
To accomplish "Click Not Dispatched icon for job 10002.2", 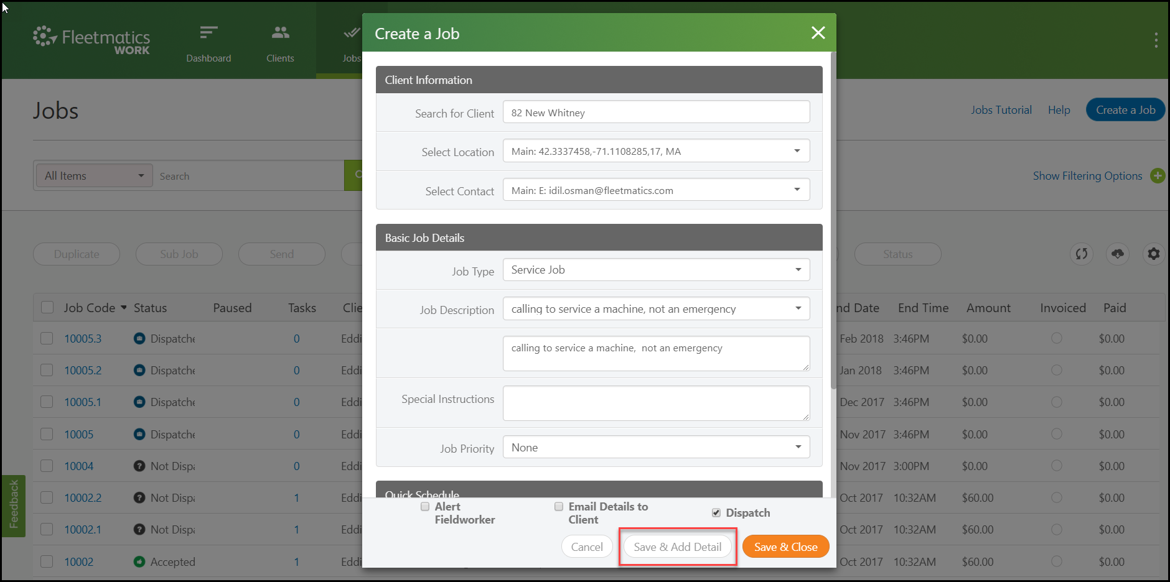I will [139, 497].
